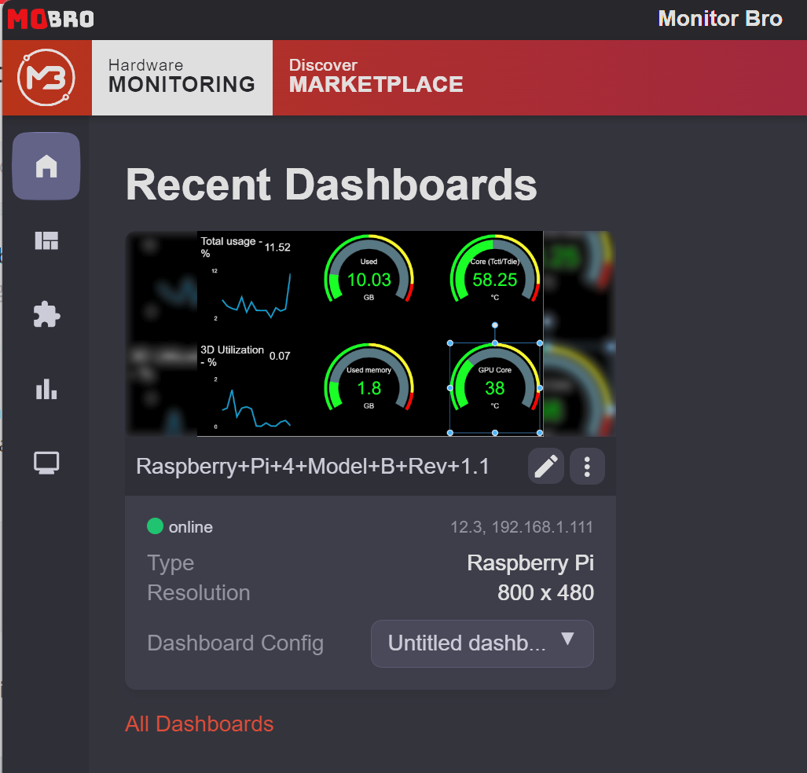Click the IP address 12.3, 192.168.1.111 text
The image size is (807, 773).
(x=522, y=527)
